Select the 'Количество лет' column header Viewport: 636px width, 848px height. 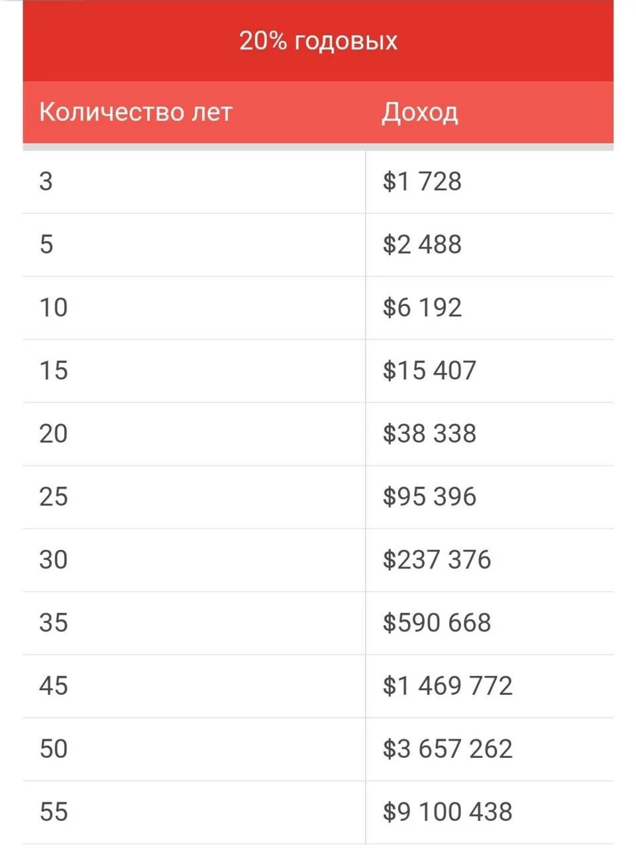[136, 112]
